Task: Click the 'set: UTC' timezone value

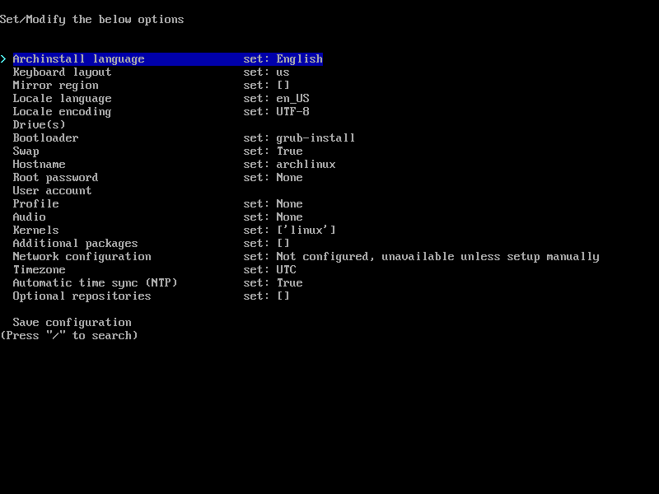Action: [x=270, y=270]
